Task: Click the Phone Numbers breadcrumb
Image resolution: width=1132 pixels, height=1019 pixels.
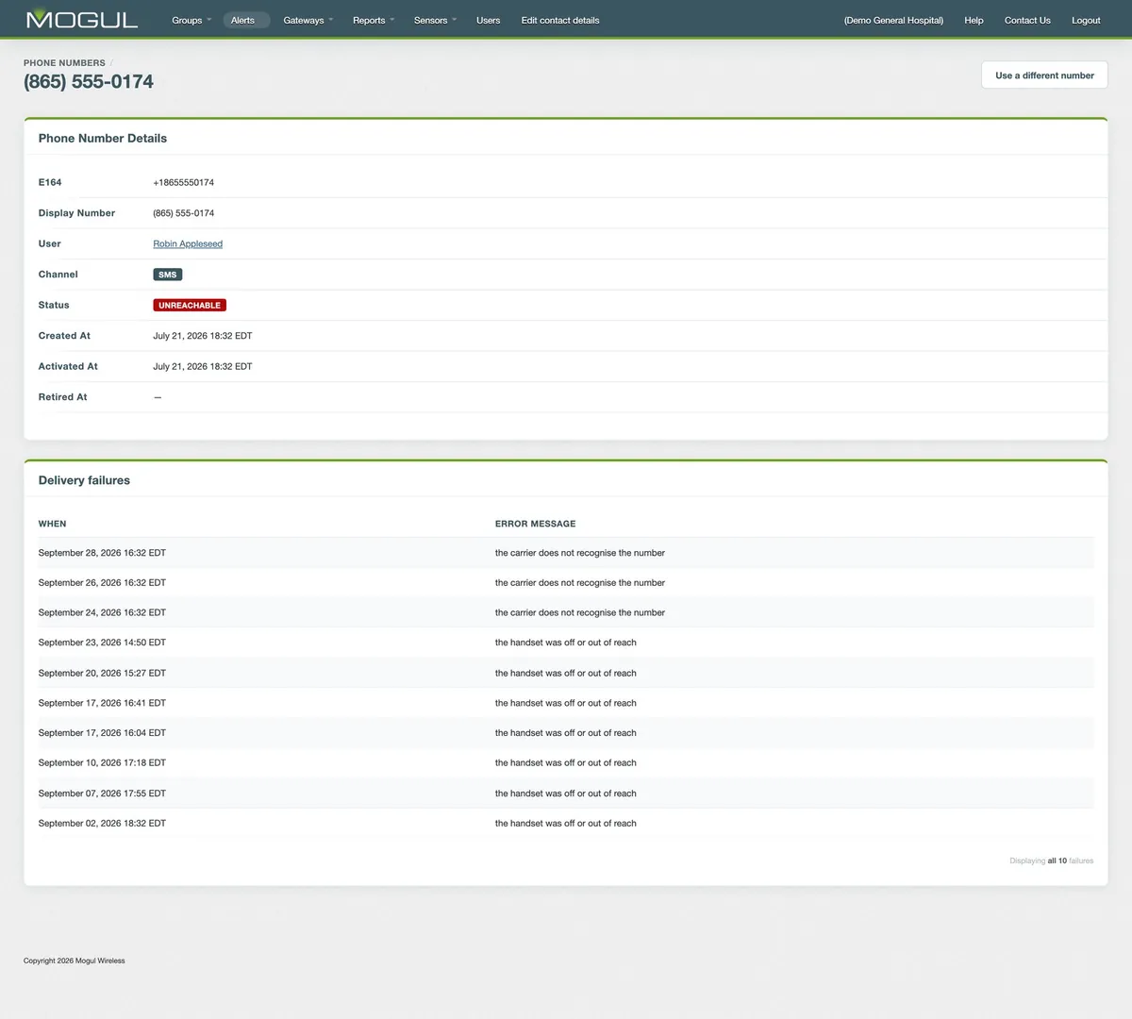Action: 64,63
